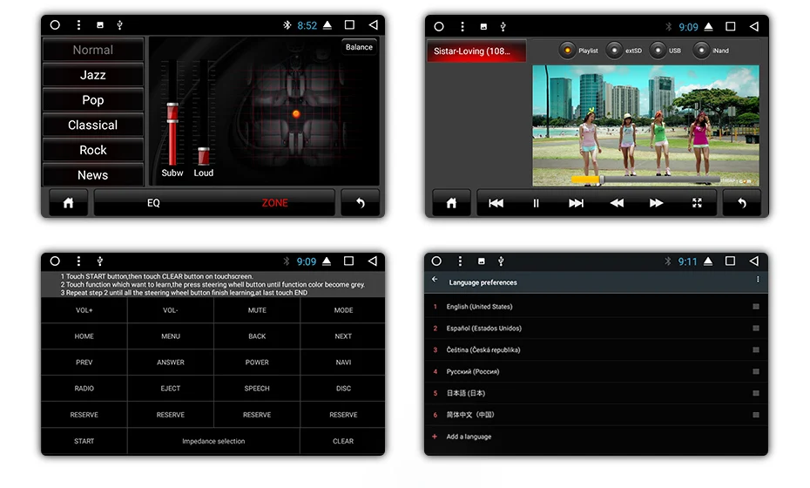Select the Jazz preset in the EQ screen
Screen dimensions: 810x488
click(93, 75)
